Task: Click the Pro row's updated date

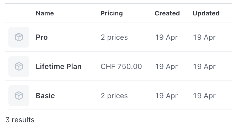Action: pos(204,37)
